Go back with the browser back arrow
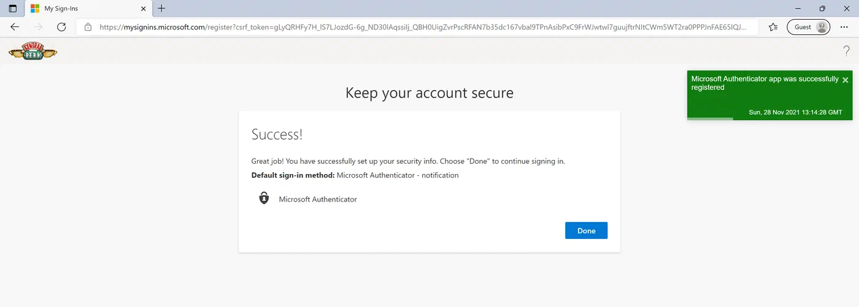This screenshot has height=307, width=859. 15,27
